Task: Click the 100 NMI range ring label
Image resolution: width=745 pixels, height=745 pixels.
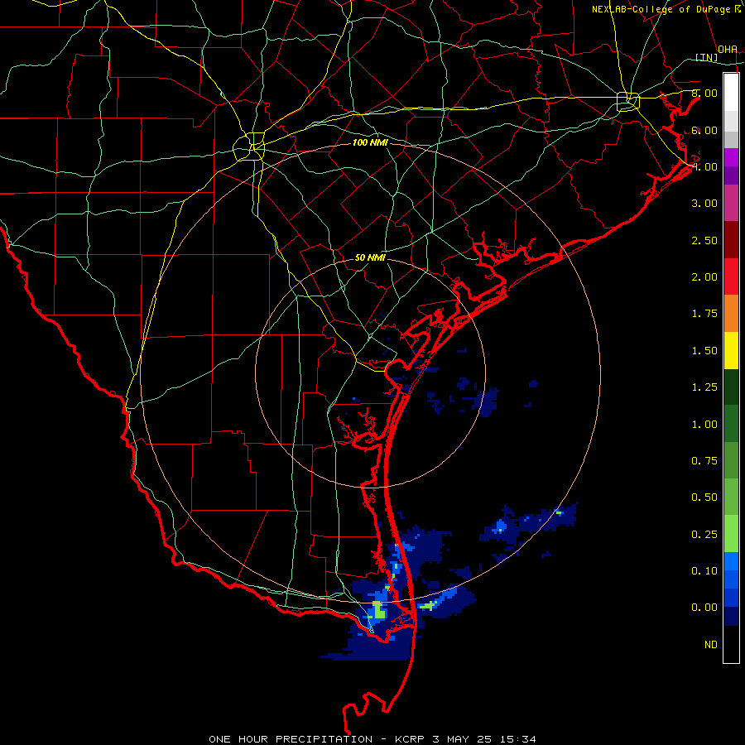Action: (370, 142)
